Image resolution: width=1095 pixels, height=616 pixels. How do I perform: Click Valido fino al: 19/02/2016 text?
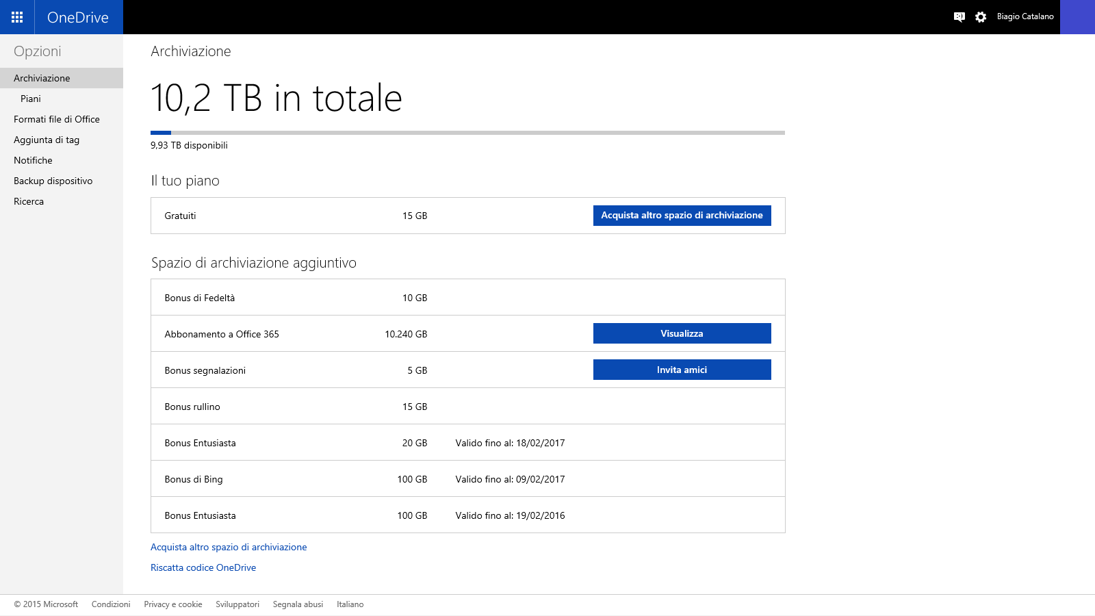pos(510,515)
